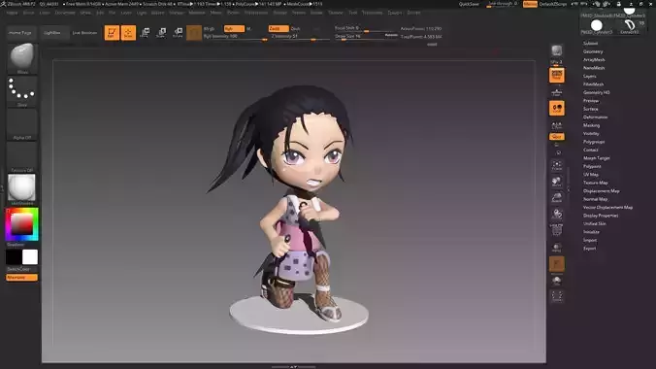Click the Zoom3D view icon
The height and width of the screenshot is (369, 656).
556,198
